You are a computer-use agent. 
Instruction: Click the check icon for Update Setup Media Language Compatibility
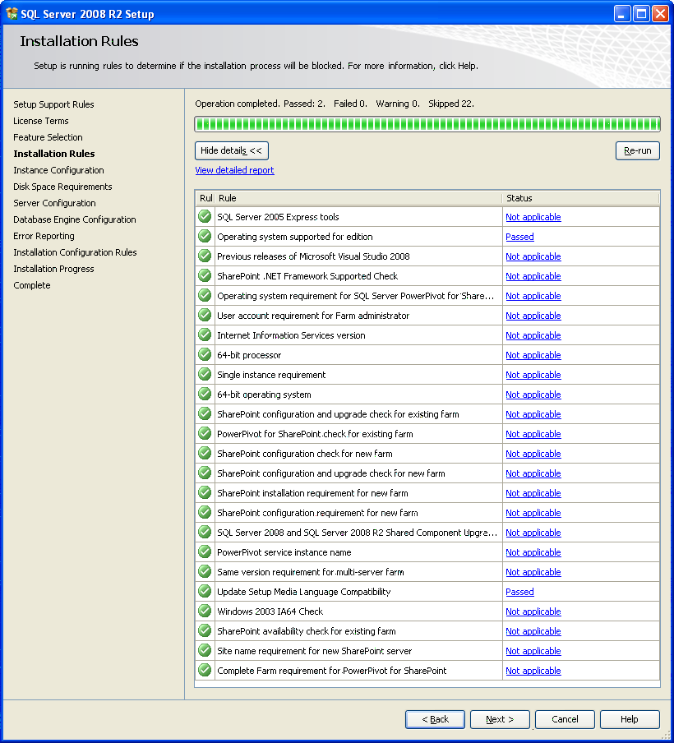[x=205, y=592]
